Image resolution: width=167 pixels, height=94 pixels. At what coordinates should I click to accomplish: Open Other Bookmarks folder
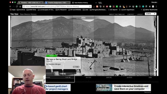coord(150,10)
